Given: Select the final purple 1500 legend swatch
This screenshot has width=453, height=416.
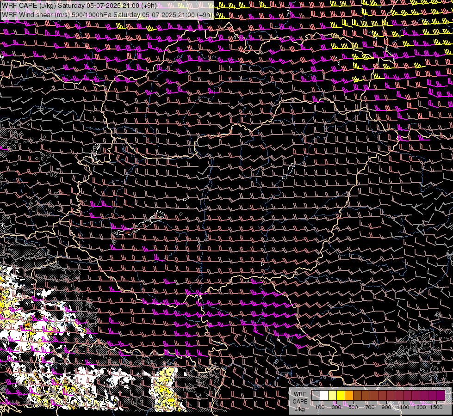Looking at the screenshot, I should point(441,395).
